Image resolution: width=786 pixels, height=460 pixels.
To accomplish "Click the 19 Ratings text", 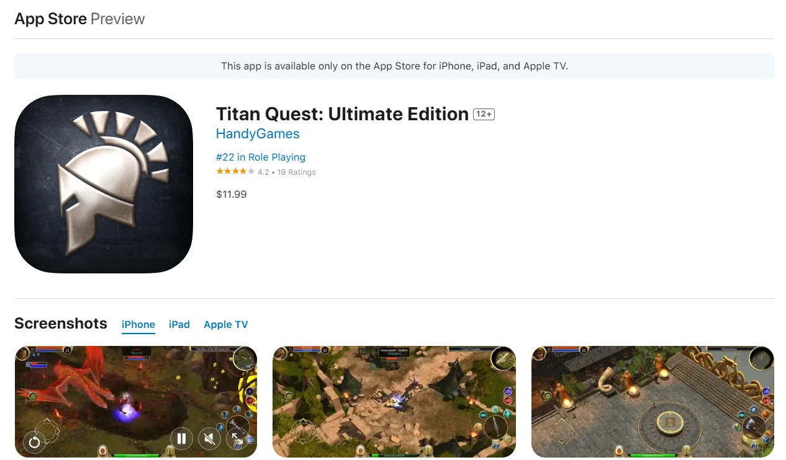I will pos(297,172).
